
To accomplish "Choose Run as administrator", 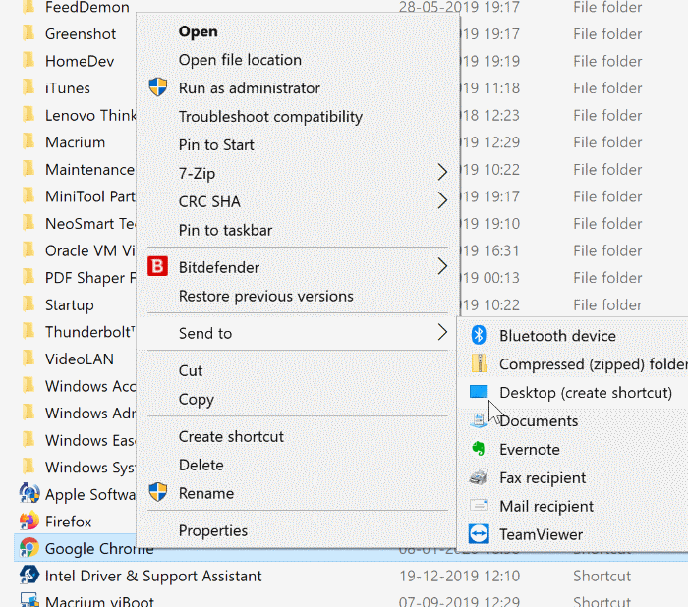I will (249, 88).
